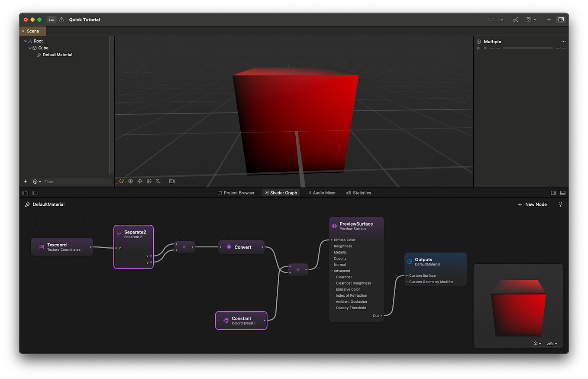
Task: Open the simulator glasses icon in the toolbar
Action: 491,19
